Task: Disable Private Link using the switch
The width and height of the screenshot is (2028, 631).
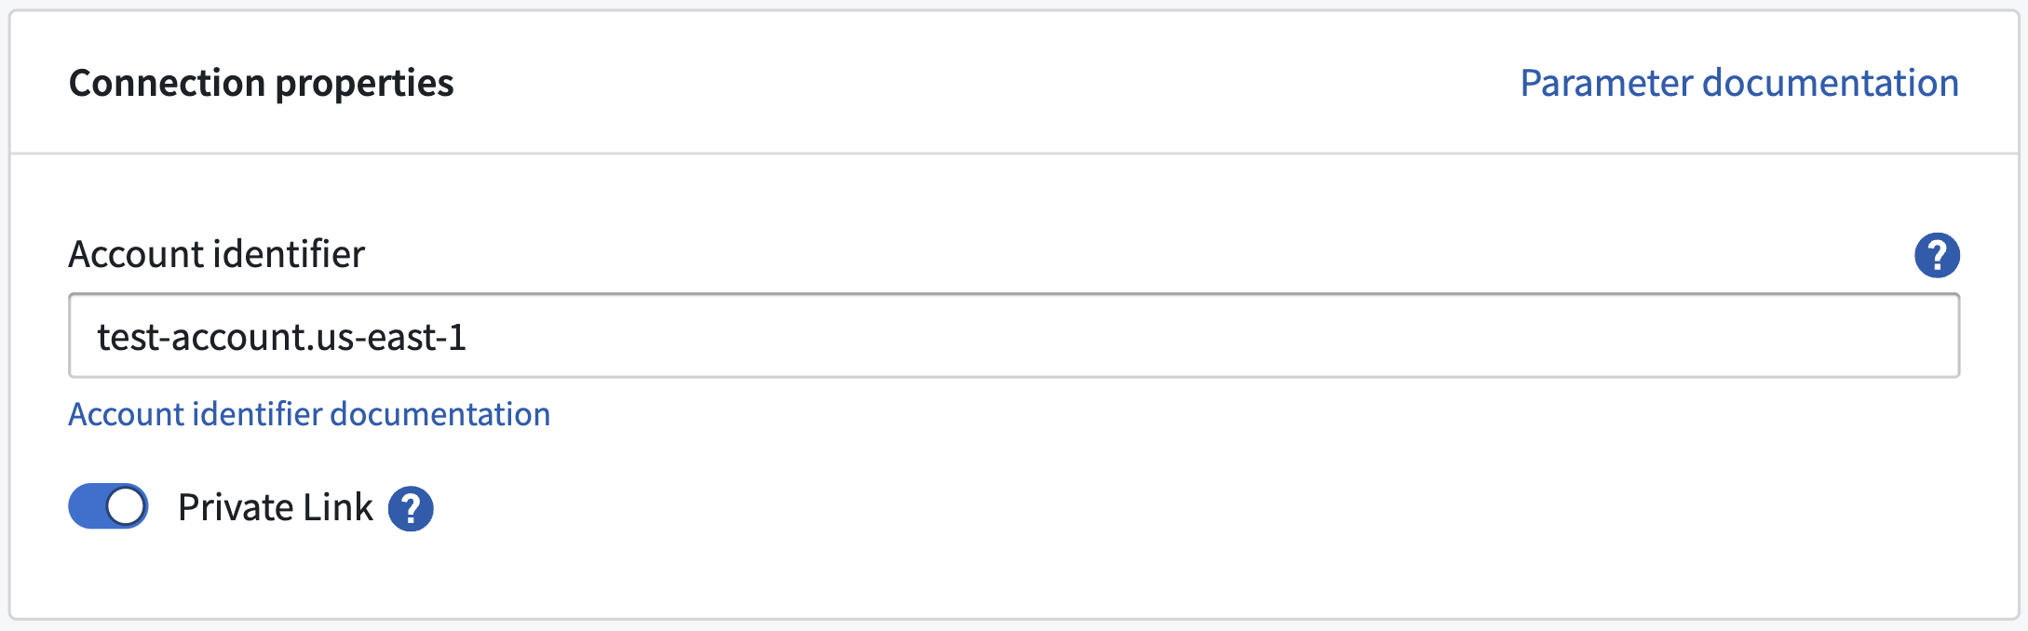Action: tap(108, 506)
